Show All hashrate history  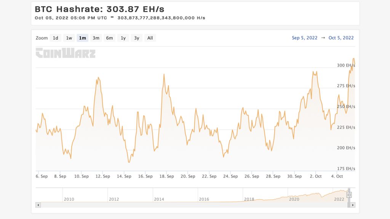point(150,38)
